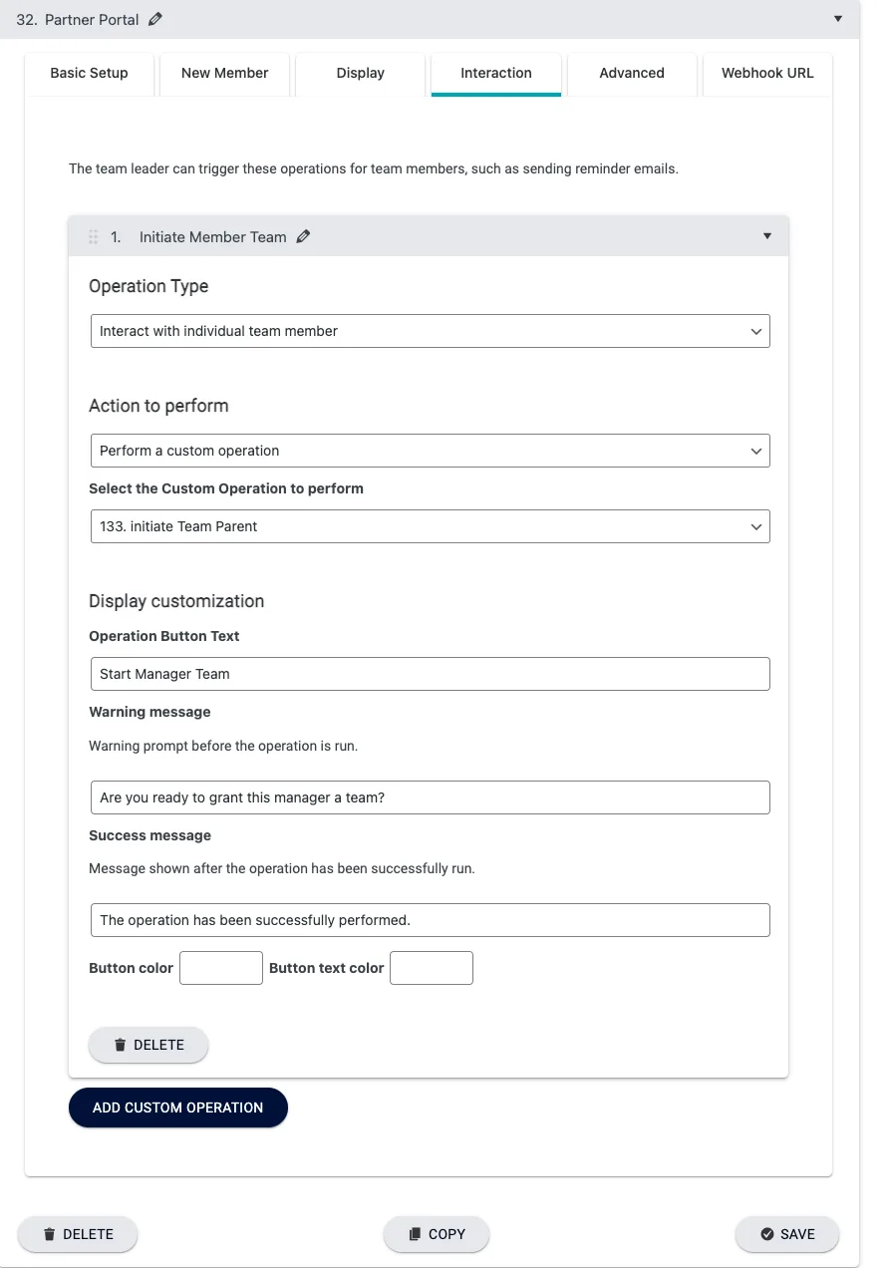Image resolution: width=891 pixels, height=1268 pixels.
Task: Open the Webhook URL tab
Action: [767, 73]
